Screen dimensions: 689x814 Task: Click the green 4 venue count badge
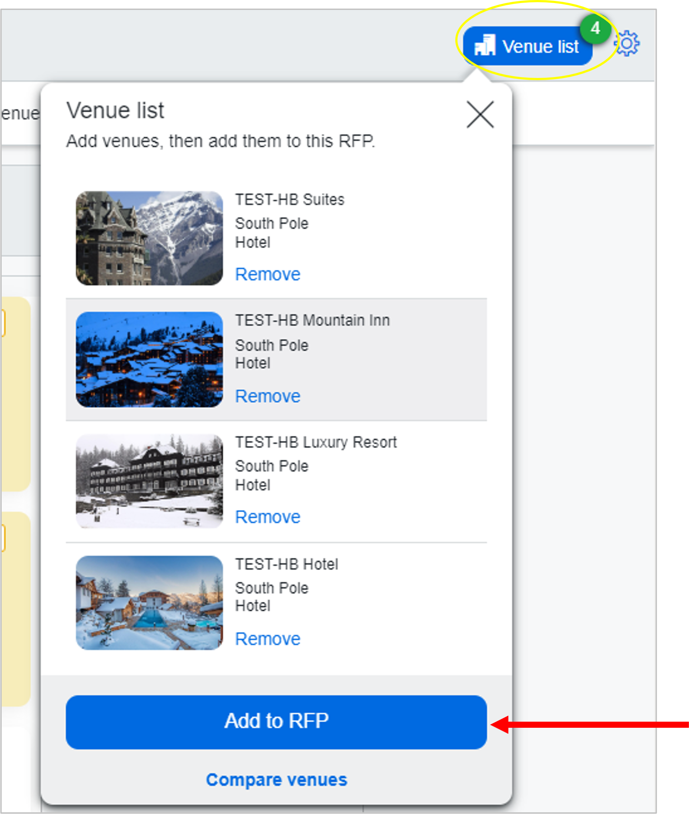point(595,29)
